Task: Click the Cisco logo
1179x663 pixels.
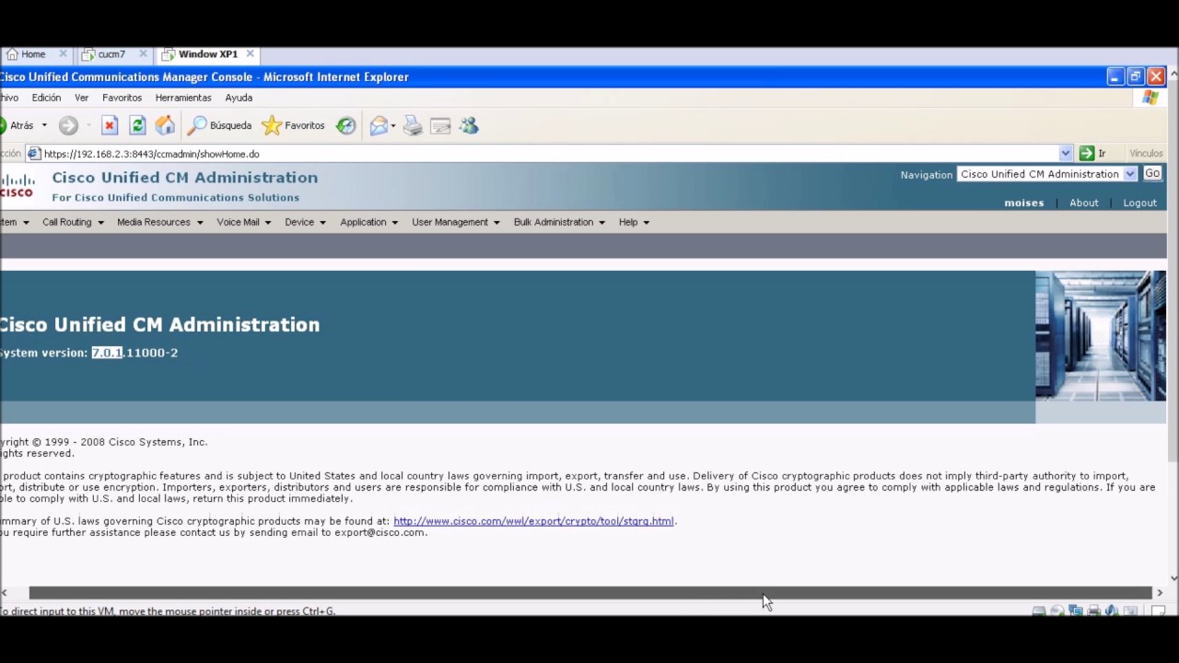Action: pyautogui.click(x=18, y=185)
